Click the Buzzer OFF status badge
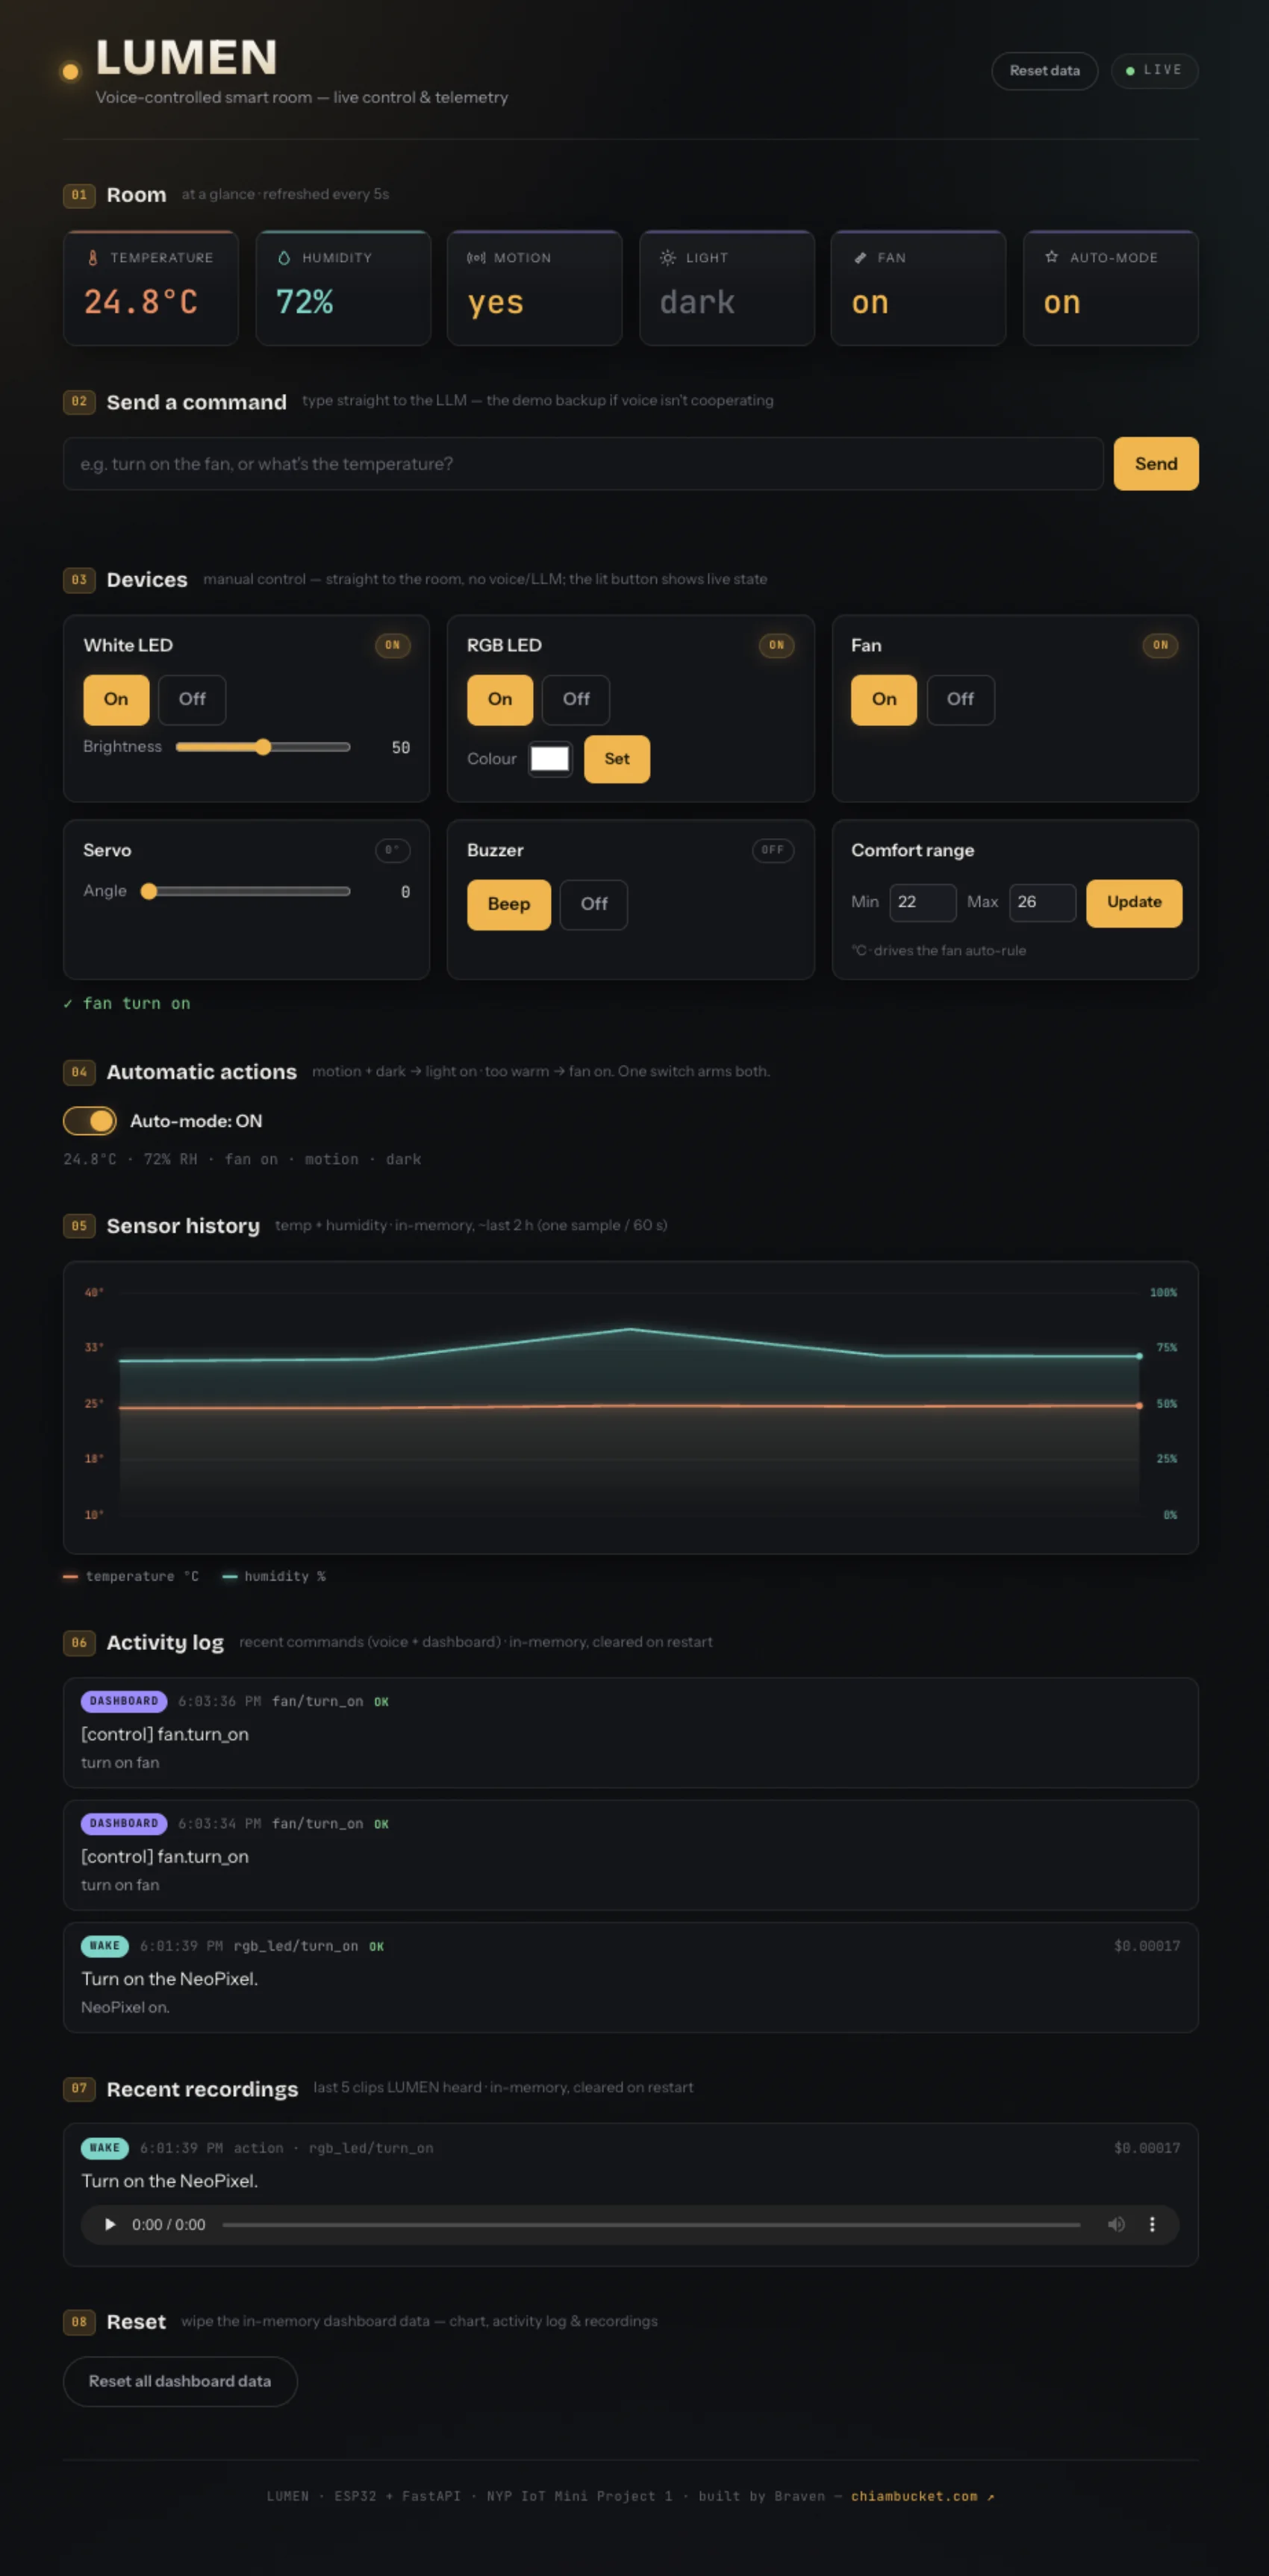The height and width of the screenshot is (2576, 1269). pos(772,851)
